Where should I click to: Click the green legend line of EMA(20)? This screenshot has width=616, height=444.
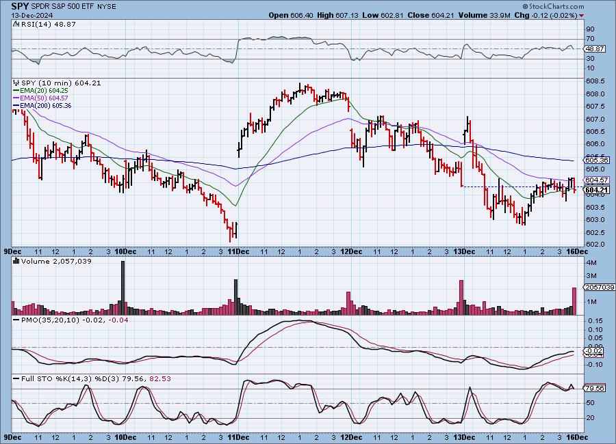pos(16,91)
